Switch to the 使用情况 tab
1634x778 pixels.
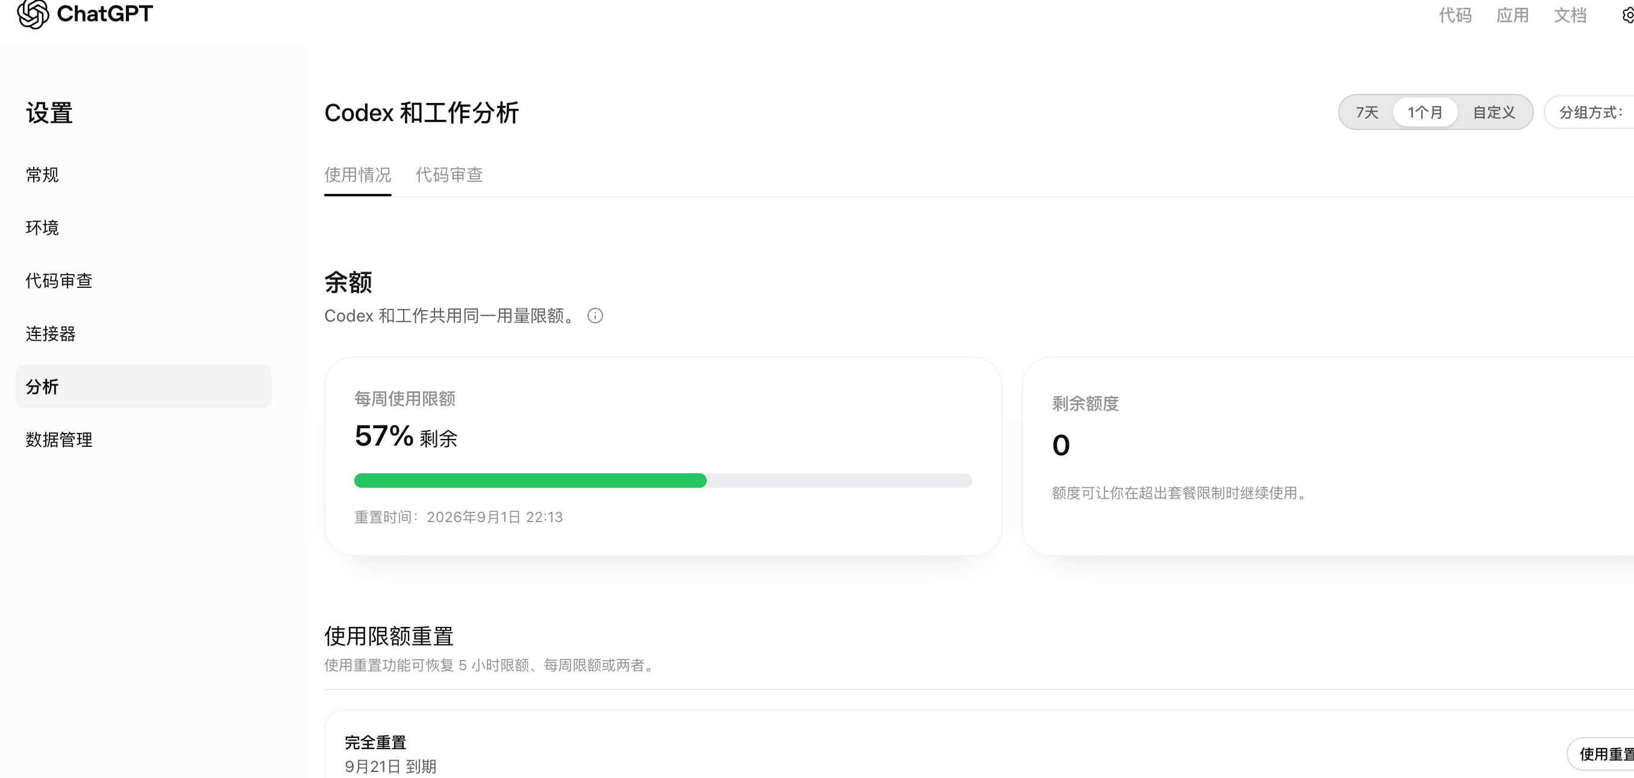tap(358, 175)
